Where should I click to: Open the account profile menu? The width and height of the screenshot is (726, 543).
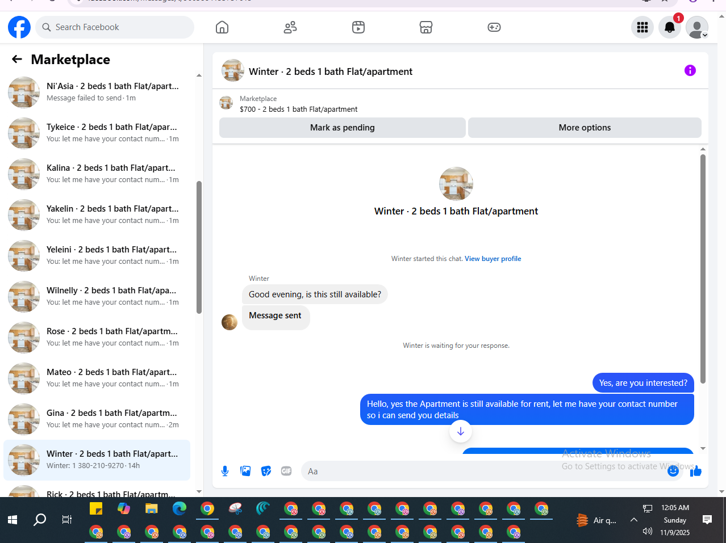[697, 27]
